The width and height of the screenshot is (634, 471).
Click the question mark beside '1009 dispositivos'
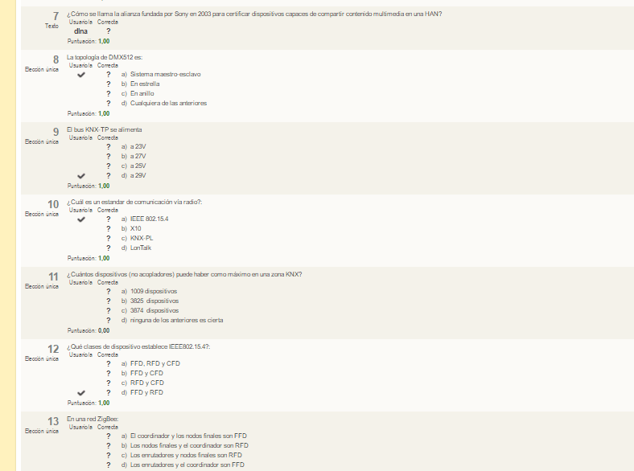point(109,291)
